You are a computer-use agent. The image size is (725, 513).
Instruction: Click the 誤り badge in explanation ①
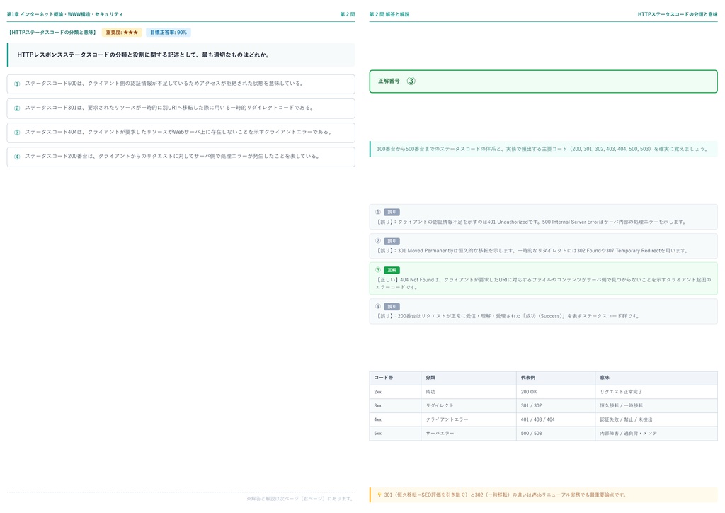pos(392,212)
